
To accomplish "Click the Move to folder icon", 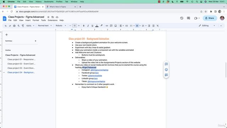I will coord(52,17).
